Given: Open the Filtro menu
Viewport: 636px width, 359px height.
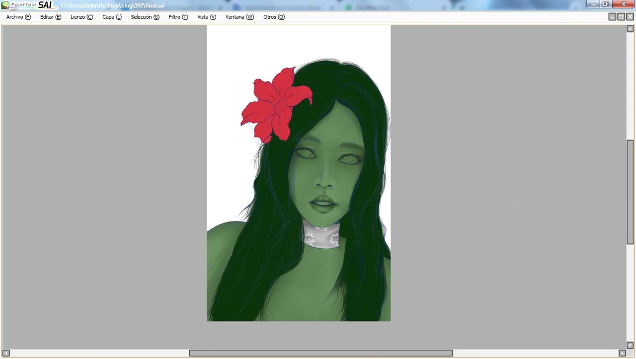Looking at the screenshot, I should [x=178, y=17].
